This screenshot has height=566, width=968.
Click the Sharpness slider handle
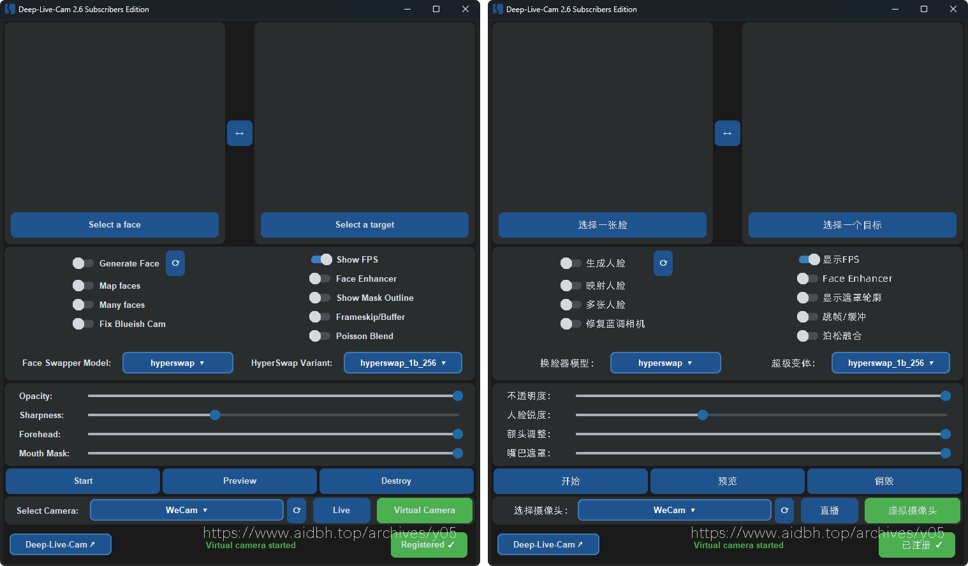click(215, 415)
